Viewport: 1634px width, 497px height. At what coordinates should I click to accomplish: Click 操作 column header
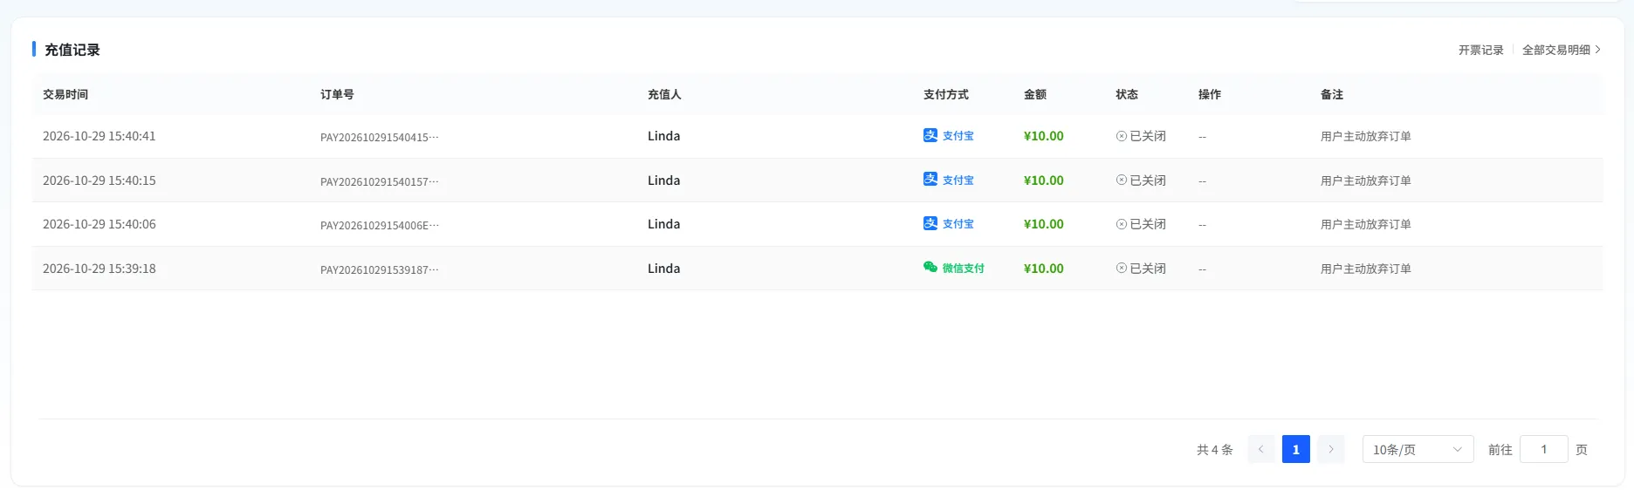[1210, 94]
